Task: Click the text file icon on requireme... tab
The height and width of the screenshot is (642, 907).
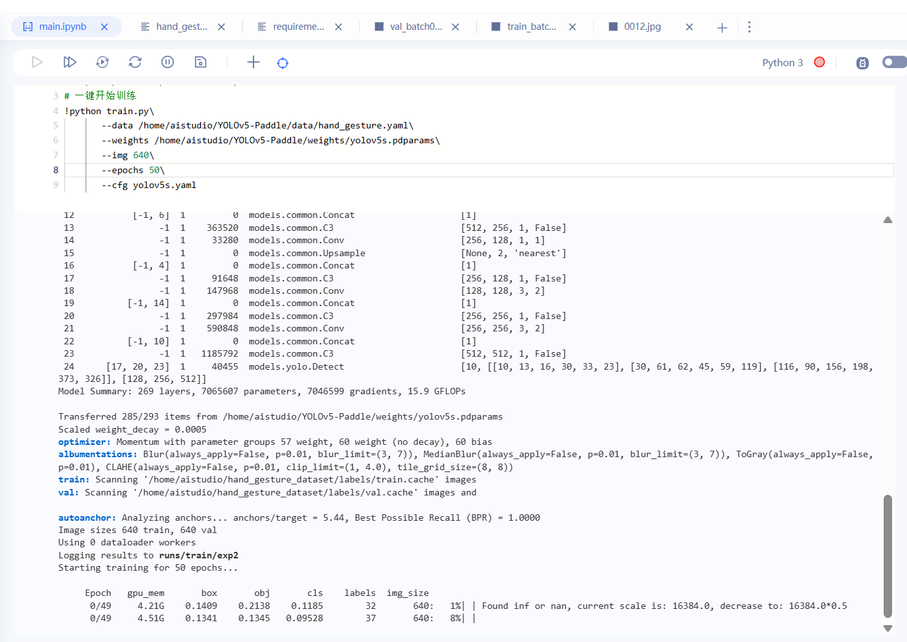Action: pos(262,27)
